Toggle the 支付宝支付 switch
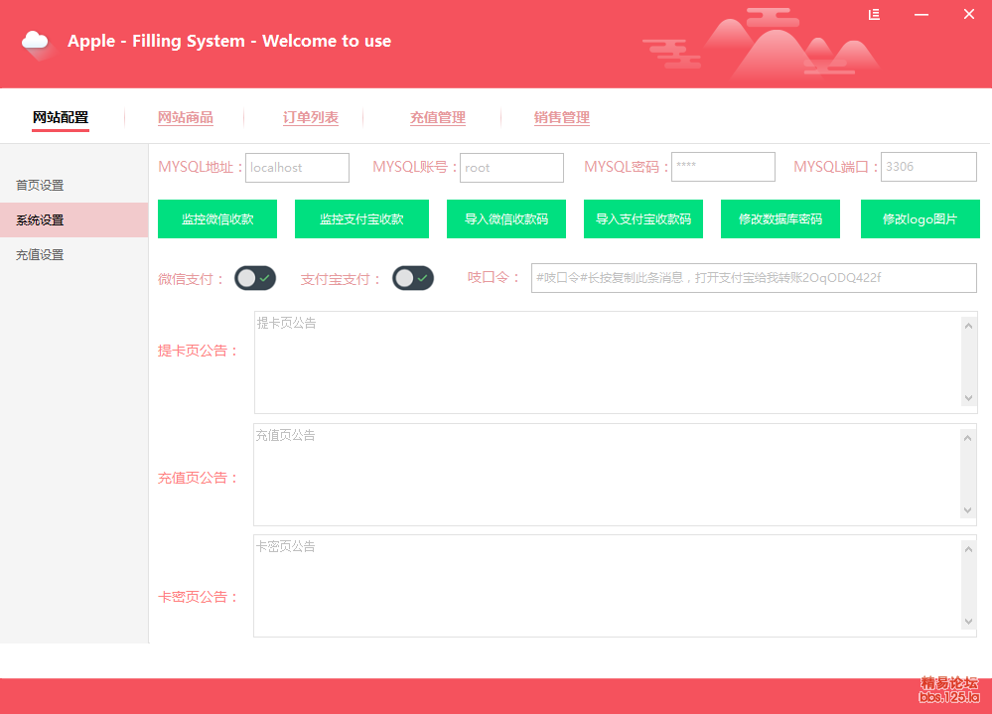 [x=413, y=278]
